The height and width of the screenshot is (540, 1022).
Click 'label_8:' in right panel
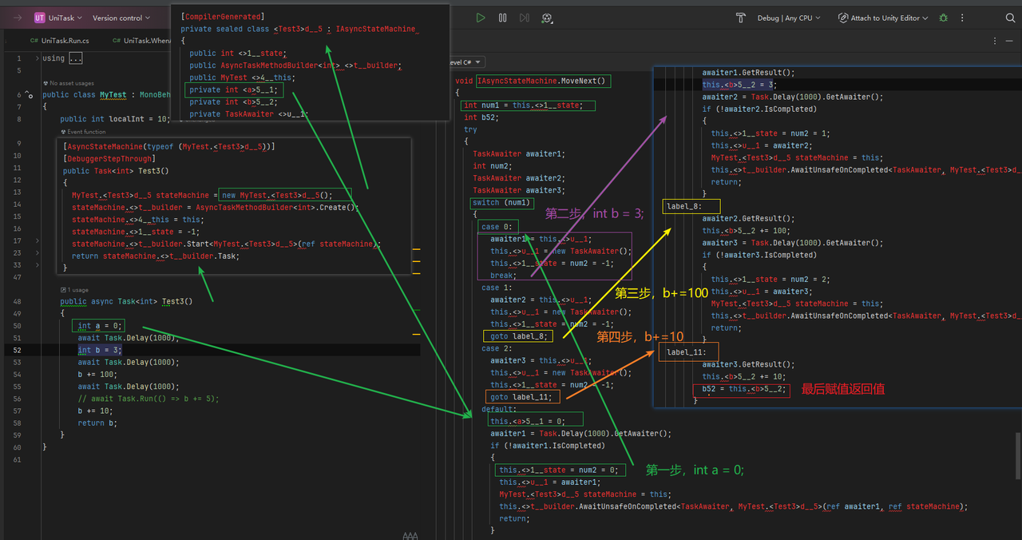(686, 206)
